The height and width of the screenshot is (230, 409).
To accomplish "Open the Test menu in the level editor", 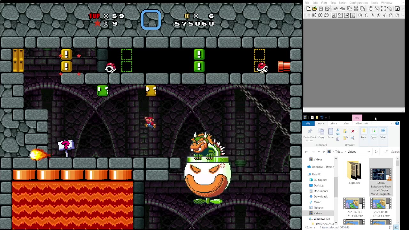I will click(x=333, y=3).
